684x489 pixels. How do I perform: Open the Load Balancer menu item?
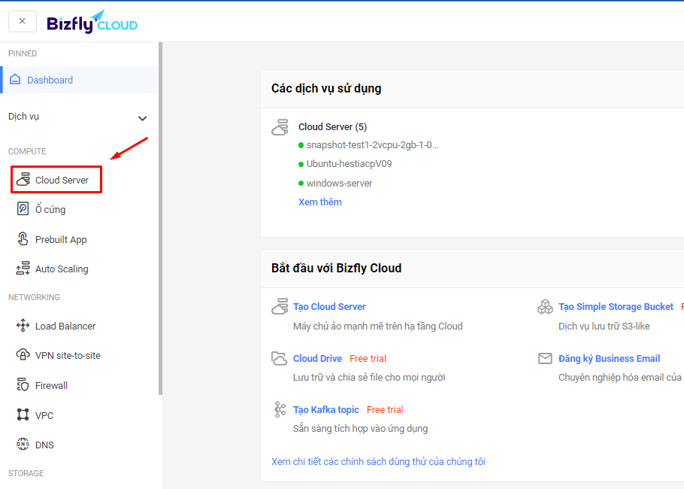click(x=65, y=327)
